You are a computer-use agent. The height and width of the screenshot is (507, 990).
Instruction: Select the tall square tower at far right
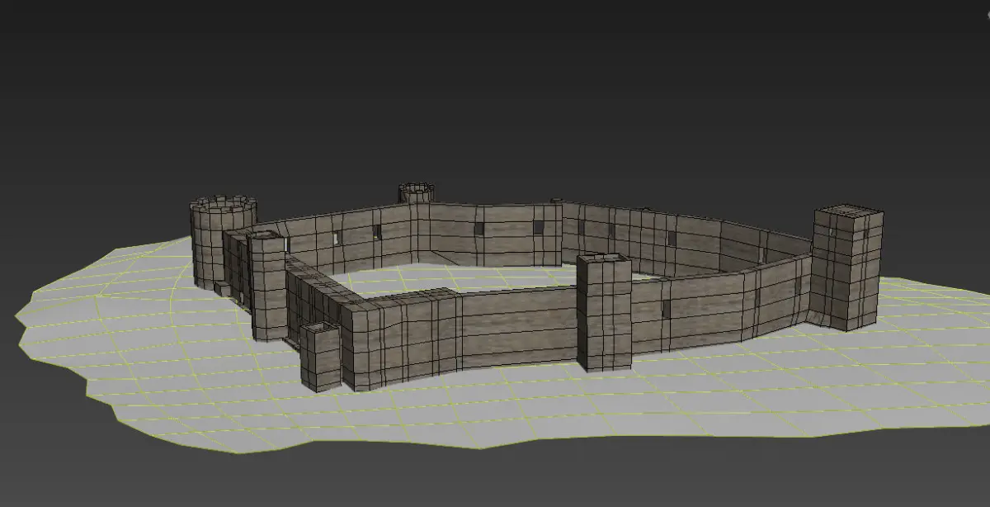(x=846, y=268)
